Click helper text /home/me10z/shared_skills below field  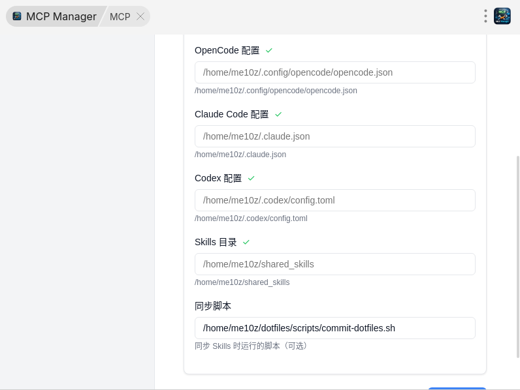[x=242, y=282]
